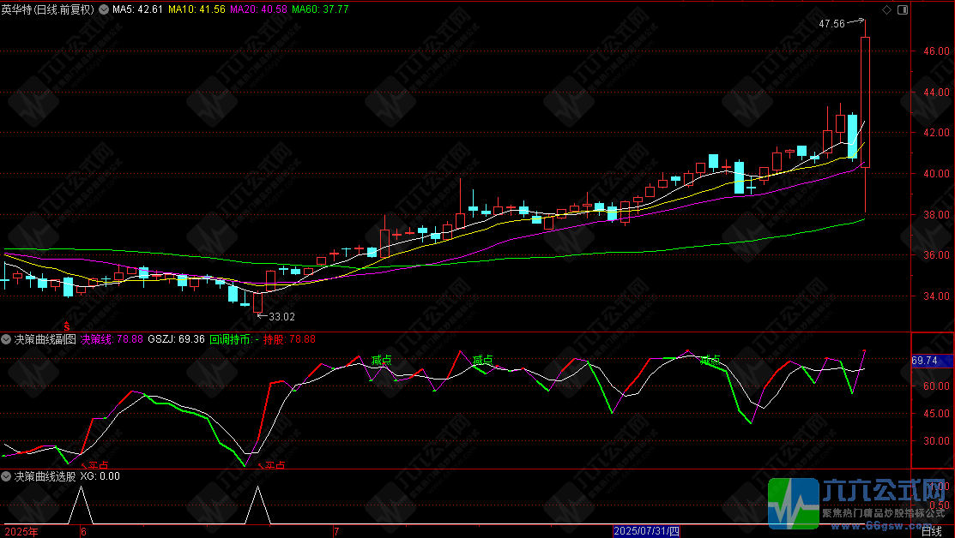
Task: Click the 44.00 price axis label
Action: [x=936, y=93]
